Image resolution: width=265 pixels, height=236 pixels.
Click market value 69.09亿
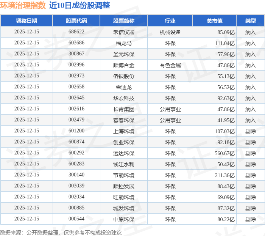[226, 197]
